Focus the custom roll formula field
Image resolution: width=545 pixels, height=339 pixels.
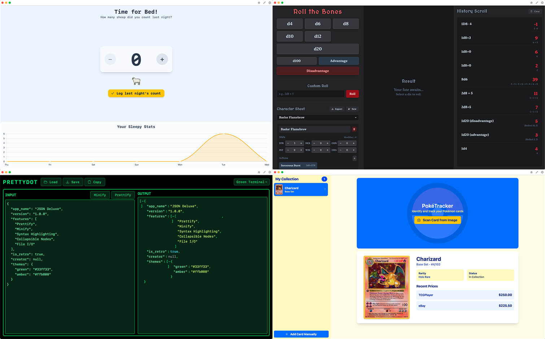click(x=310, y=94)
